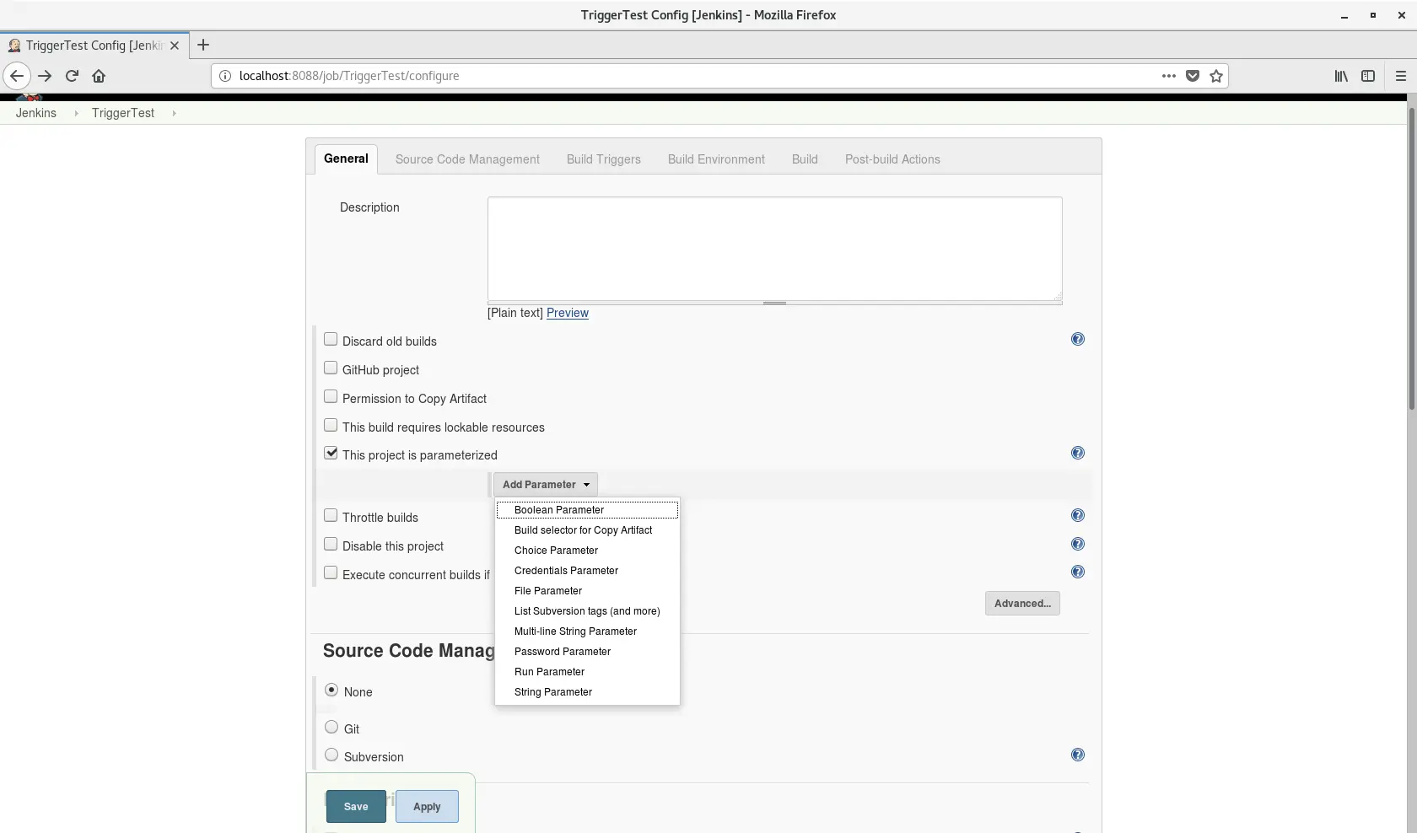
Task: Check Discard old builds
Action: 331,339
